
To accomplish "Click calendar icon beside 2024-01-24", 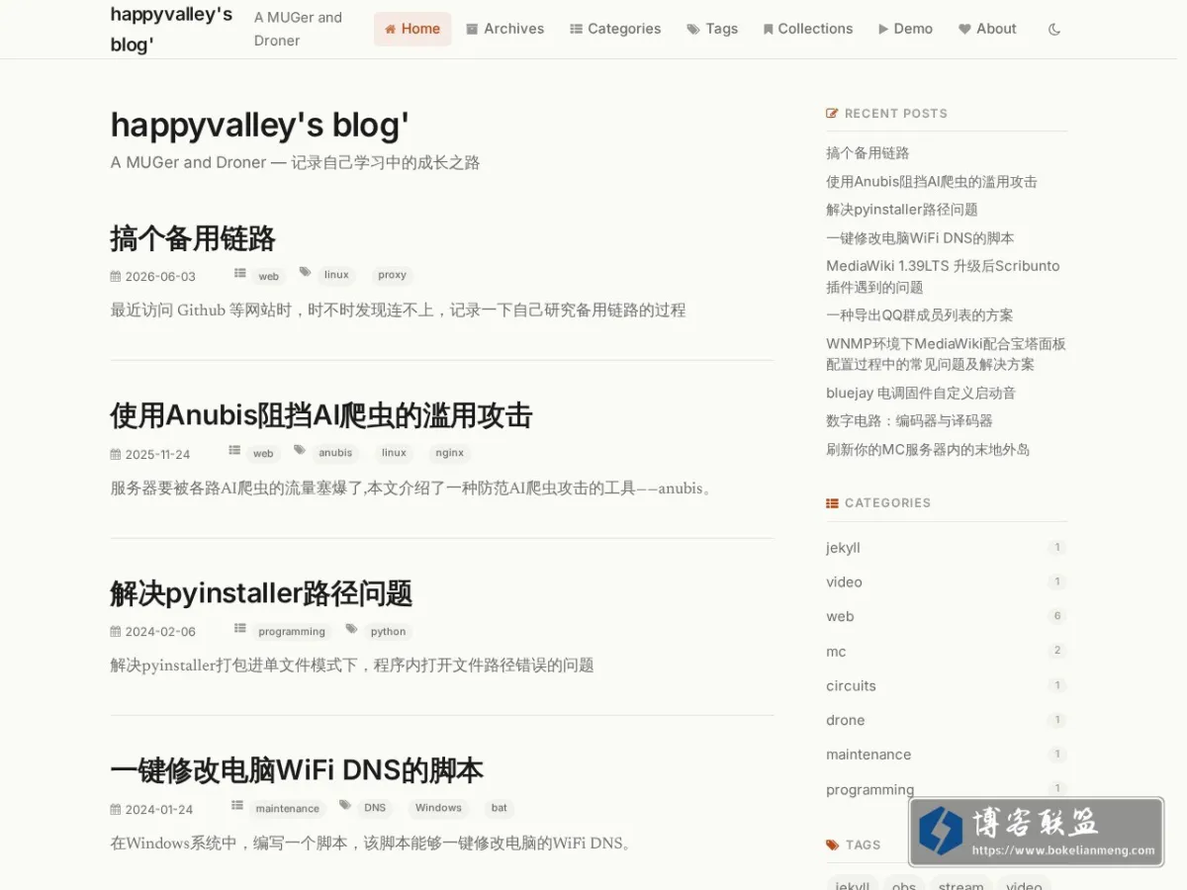I will click(116, 810).
